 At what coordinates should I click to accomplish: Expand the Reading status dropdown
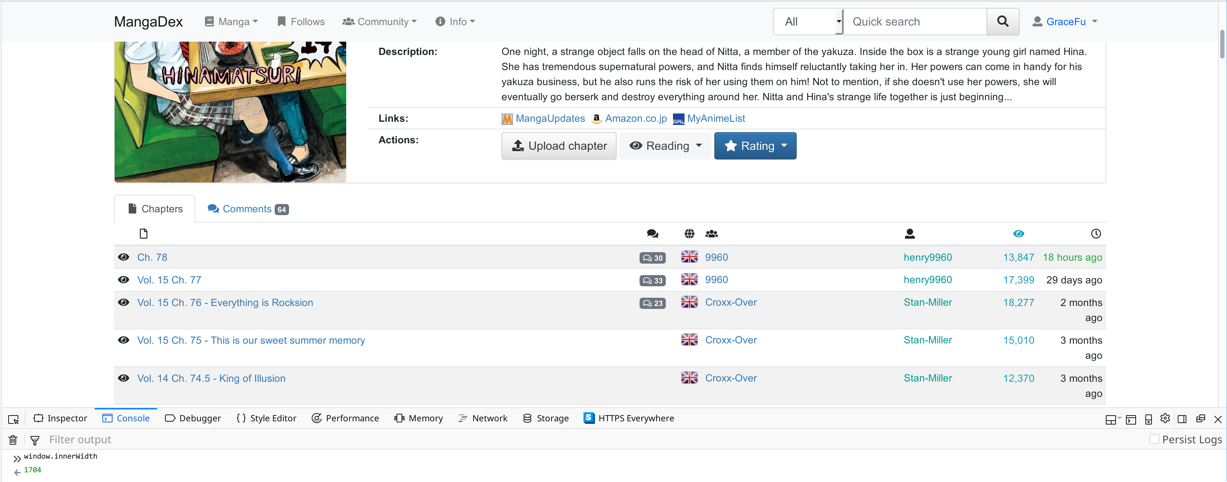[665, 145]
